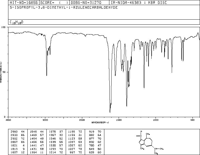The image size is (200, 155).
Task: Click the 1376 peak table entry
Action: coord(56,132)
